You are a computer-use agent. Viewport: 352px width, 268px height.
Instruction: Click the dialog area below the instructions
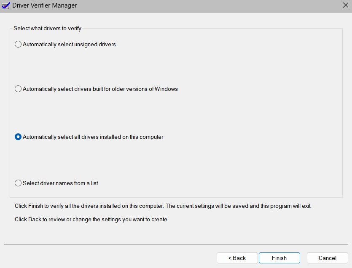(126, 236)
